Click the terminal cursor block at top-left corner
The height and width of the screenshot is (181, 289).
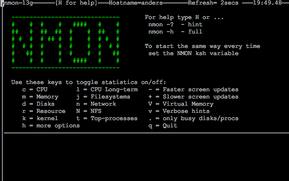(2, 3)
